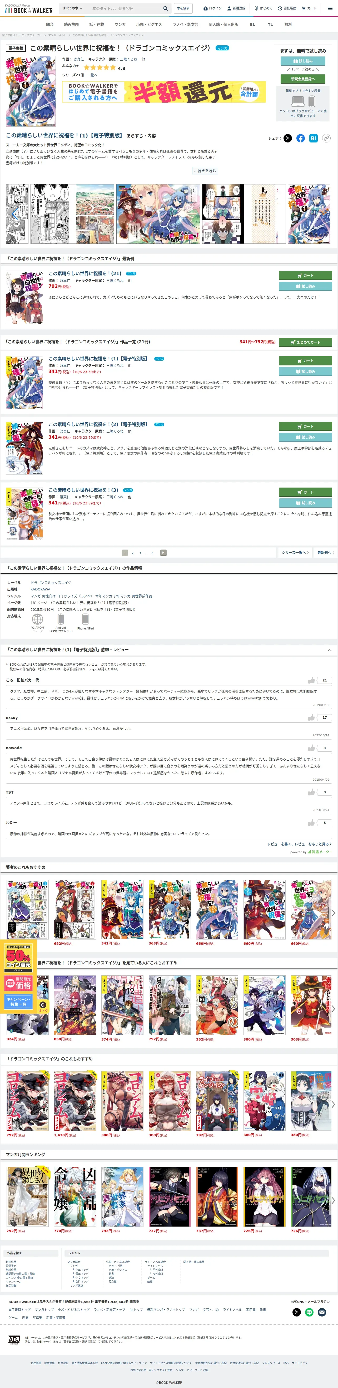338x1388 pixels.
Task: Open the hamburger menu
Action: (330, 9)
